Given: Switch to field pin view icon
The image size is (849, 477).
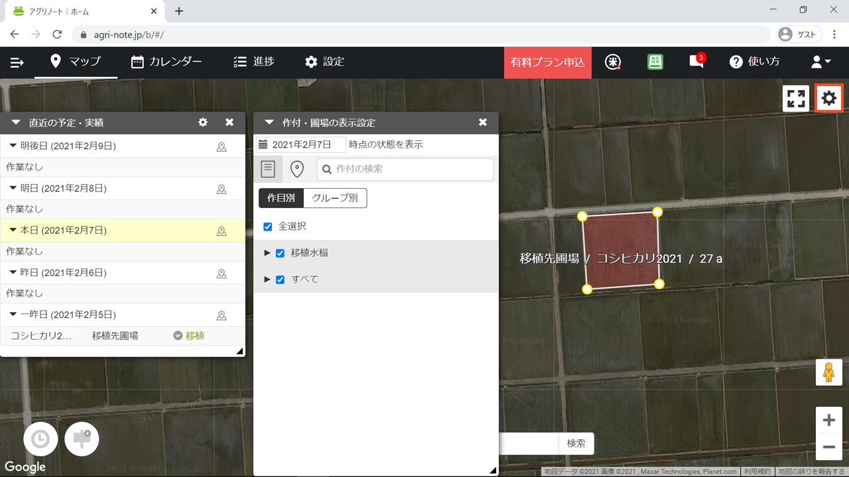Looking at the screenshot, I should pyautogui.click(x=297, y=169).
